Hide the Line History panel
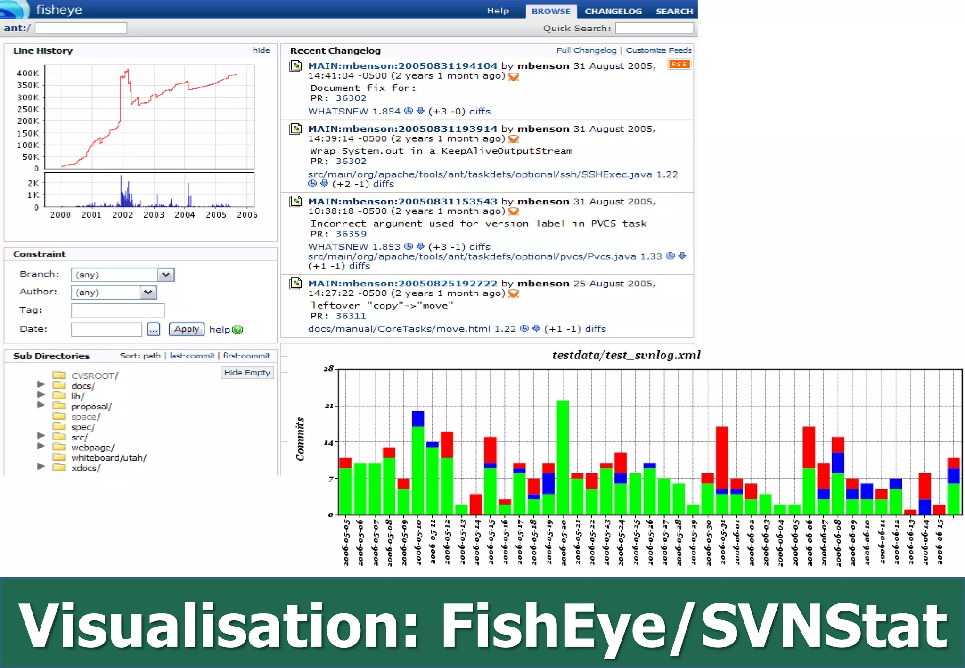 tap(261, 50)
